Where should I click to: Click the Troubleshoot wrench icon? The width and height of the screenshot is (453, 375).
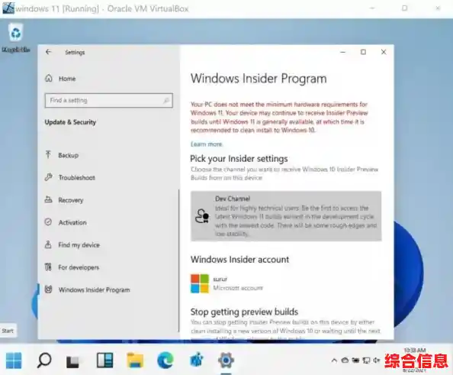pos(48,176)
